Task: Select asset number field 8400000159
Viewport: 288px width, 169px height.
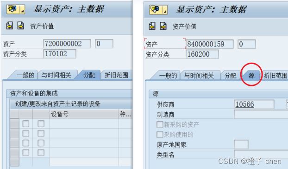Action: click(210, 44)
